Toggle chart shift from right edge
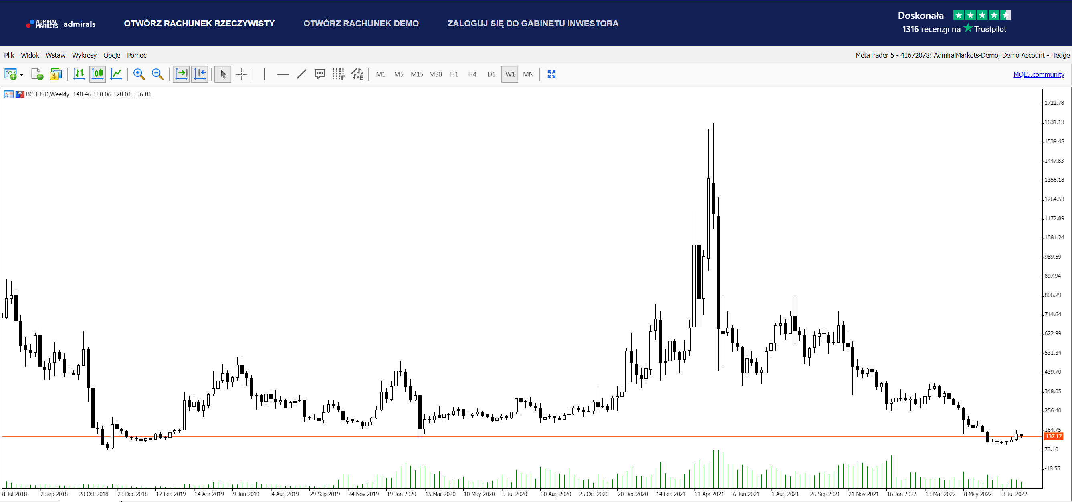 [x=200, y=74]
